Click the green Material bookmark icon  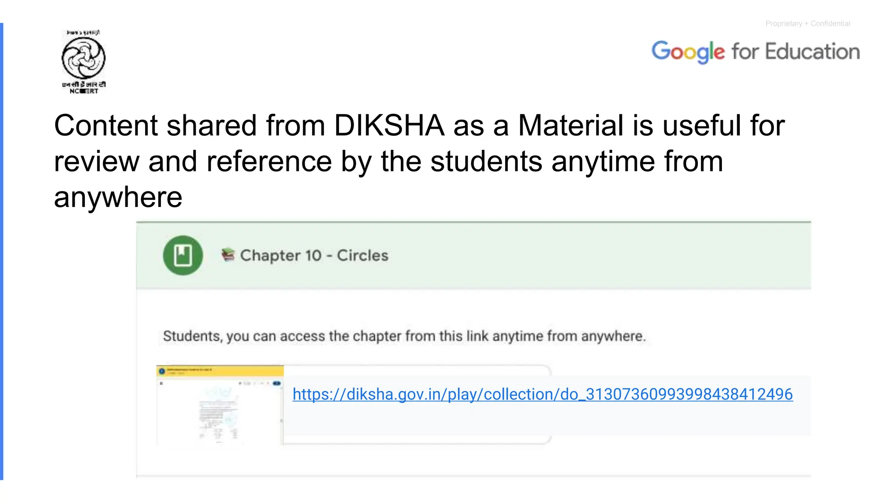coord(183,255)
